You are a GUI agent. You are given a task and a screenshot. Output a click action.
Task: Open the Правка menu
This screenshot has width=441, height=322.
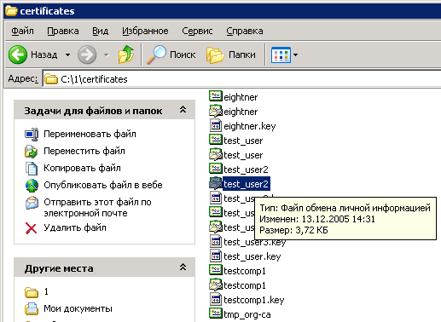pos(63,31)
